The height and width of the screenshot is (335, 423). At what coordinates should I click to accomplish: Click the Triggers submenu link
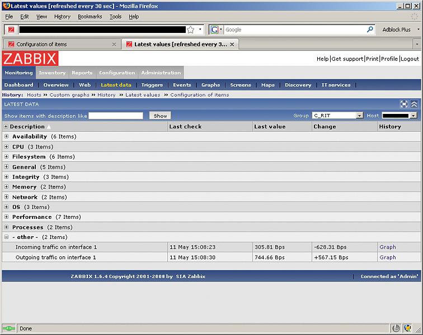click(x=152, y=85)
